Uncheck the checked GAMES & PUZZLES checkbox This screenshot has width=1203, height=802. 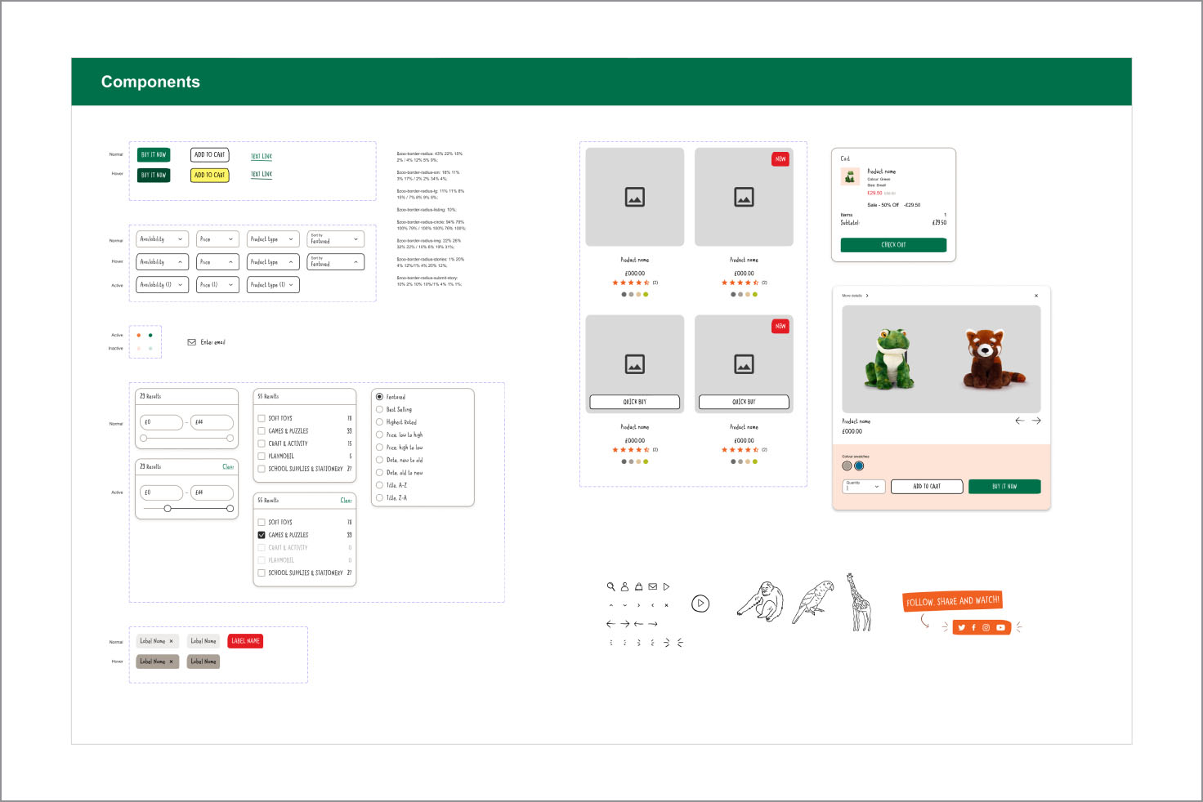tap(262, 535)
